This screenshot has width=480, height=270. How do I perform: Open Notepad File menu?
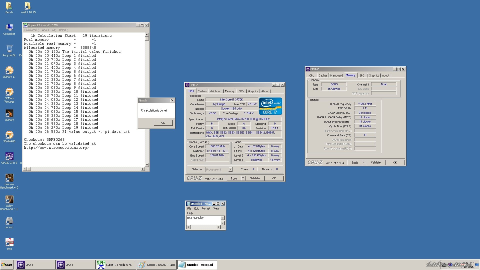[189, 208]
